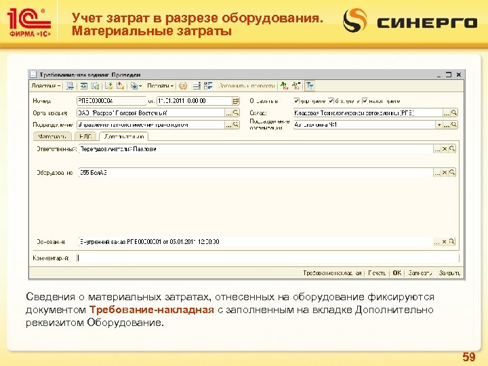Switch to the НДС tab
Screen dimensions: 488x366
click(85, 136)
